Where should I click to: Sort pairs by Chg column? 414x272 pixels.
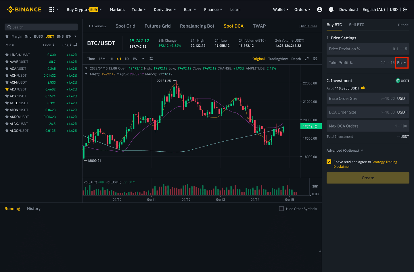pos(67,45)
